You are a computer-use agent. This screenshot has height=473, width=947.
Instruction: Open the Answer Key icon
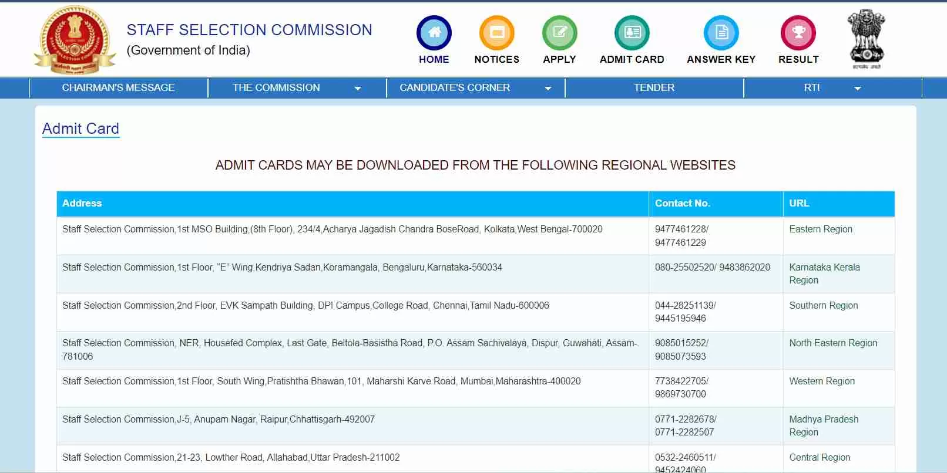click(x=721, y=33)
